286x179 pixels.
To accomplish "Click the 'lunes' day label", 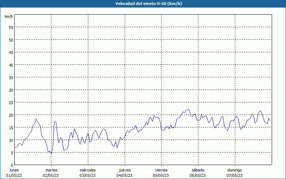I will 14,170.
